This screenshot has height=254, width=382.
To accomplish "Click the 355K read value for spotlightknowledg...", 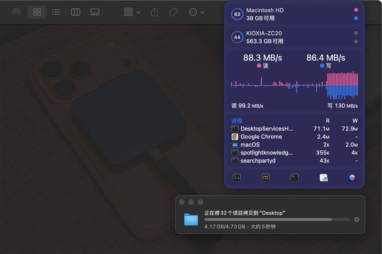I will tap(323, 153).
